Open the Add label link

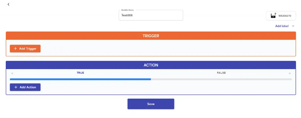(282, 26)
